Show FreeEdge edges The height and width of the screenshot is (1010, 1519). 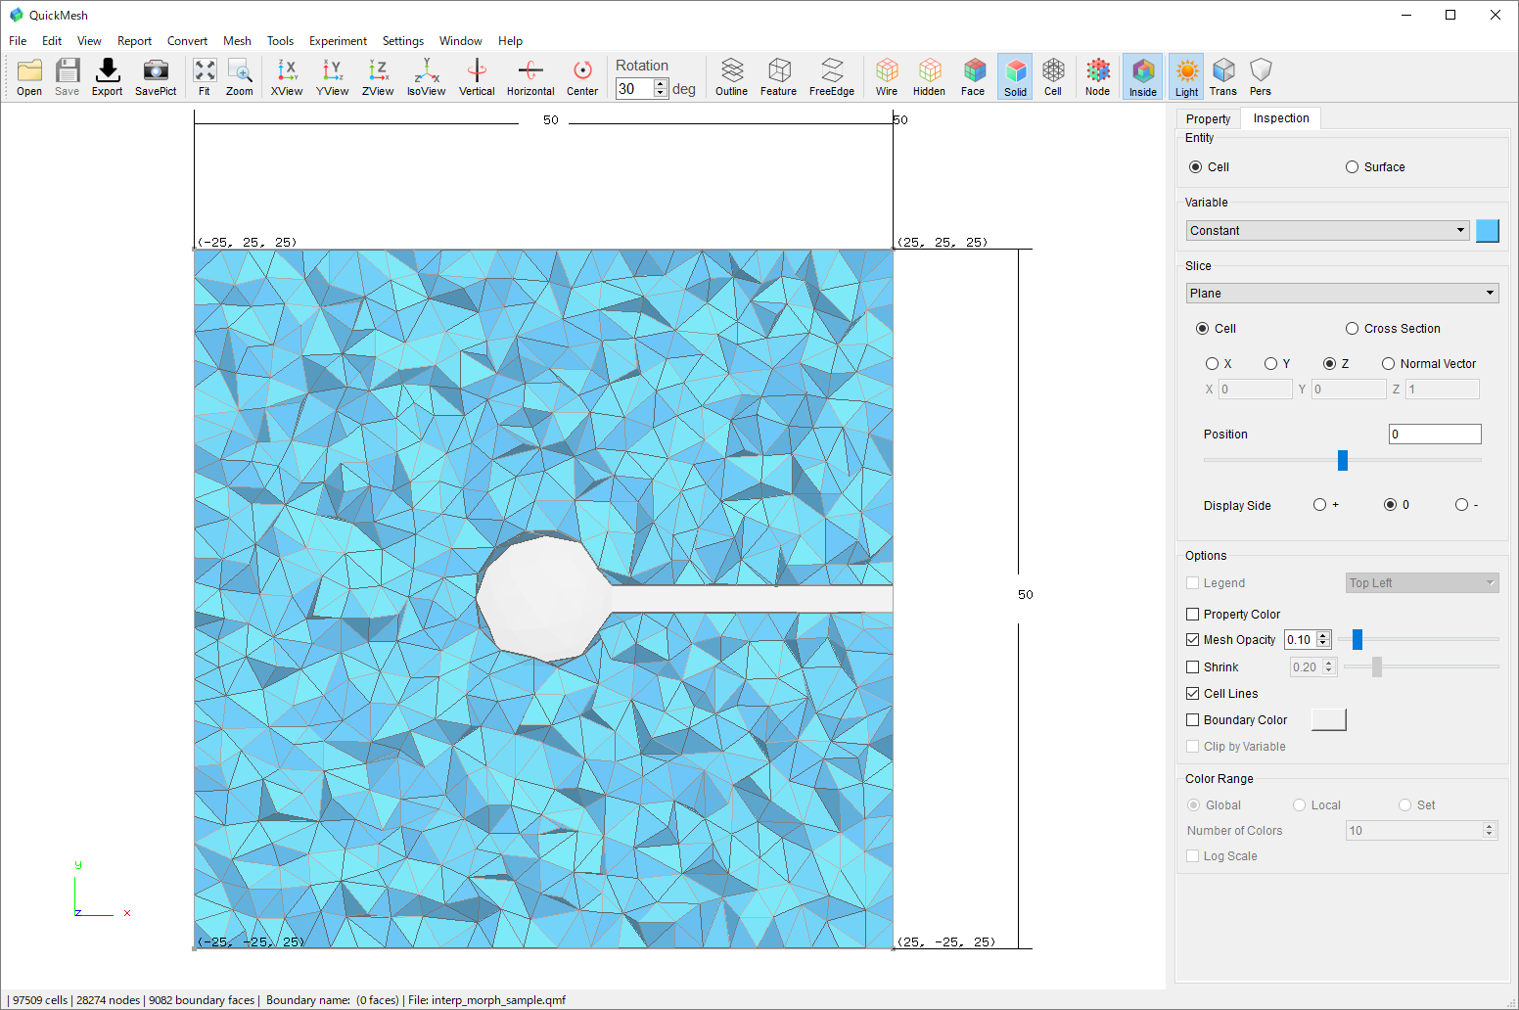click(x=831, y=76)
